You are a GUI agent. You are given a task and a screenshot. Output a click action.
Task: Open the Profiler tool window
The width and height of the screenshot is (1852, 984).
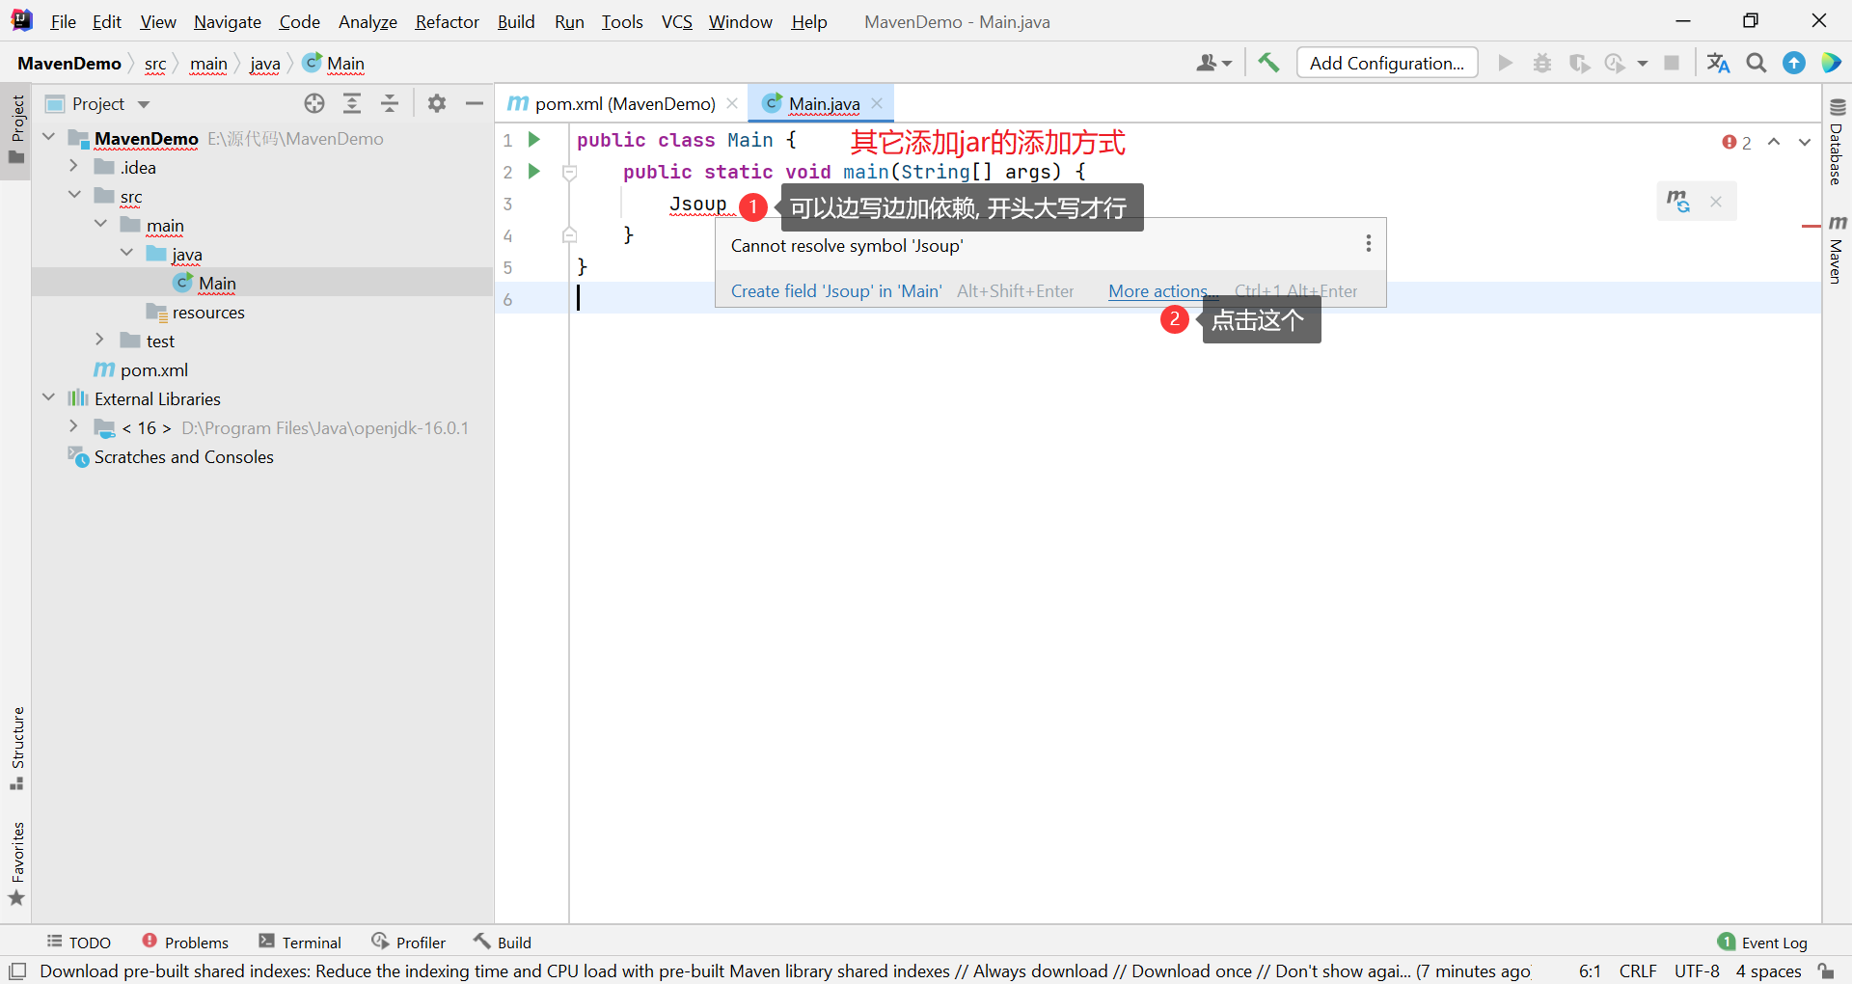coord(409,943)
